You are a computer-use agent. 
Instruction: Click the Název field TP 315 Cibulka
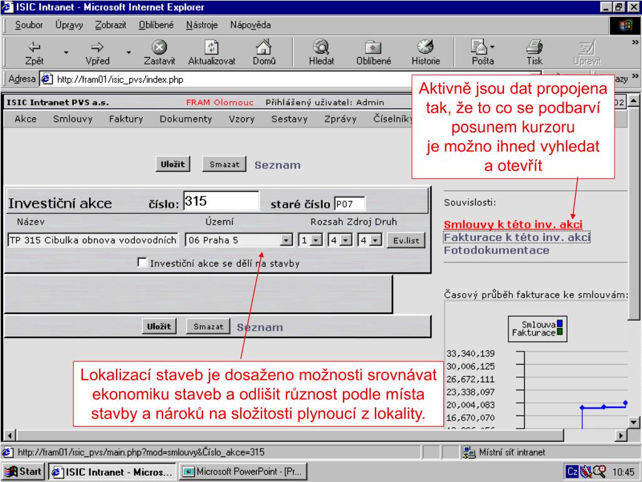tap(93, 240)
